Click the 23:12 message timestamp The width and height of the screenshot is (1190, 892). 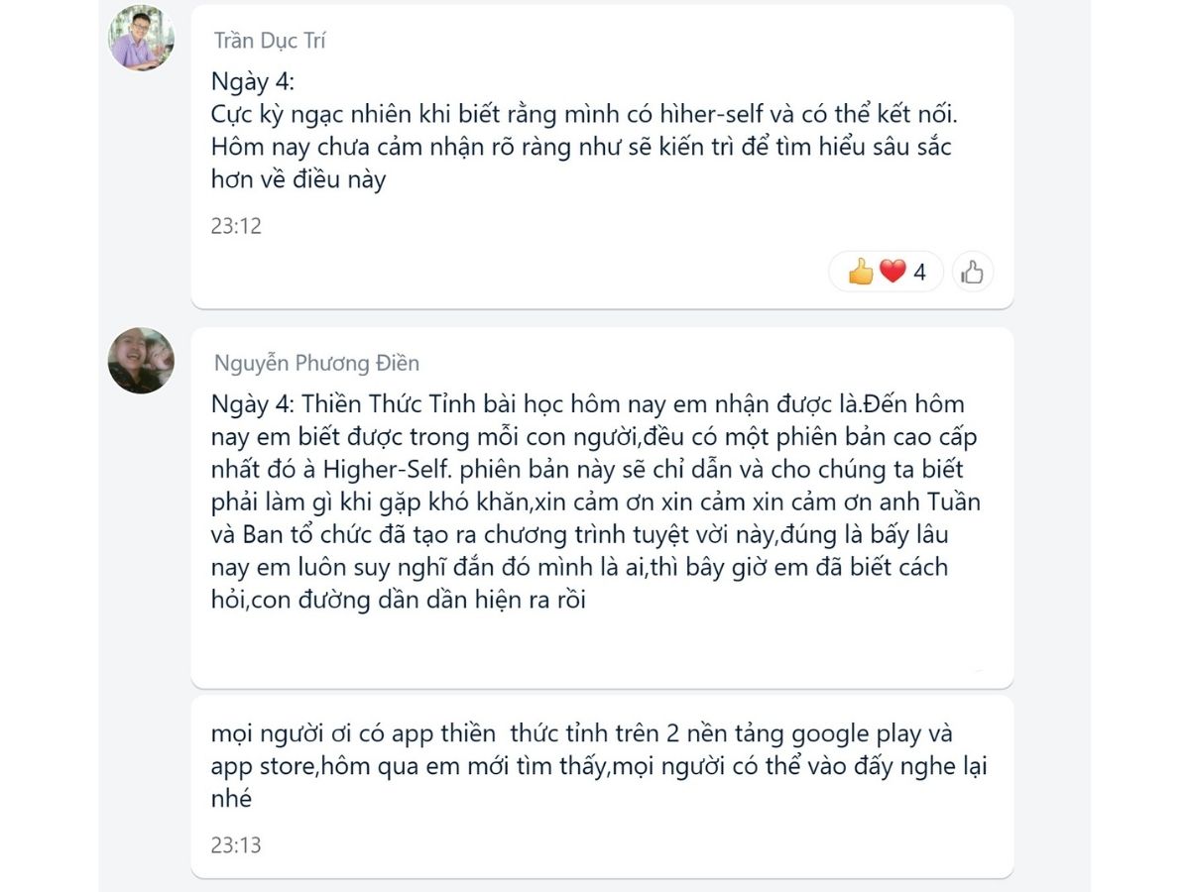click(236, 226)
